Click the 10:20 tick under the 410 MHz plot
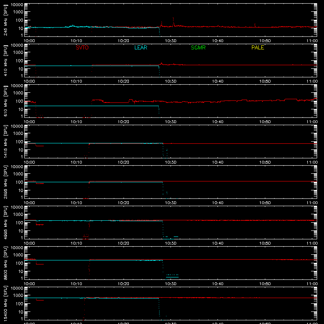Viewport: 324px width, 324px height. [x=124, y=81]
